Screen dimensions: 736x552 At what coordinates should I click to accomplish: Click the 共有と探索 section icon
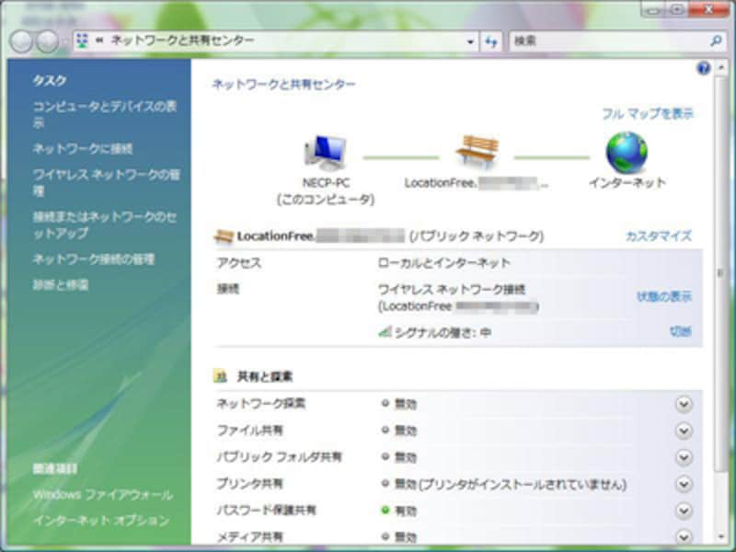(221, 376)
